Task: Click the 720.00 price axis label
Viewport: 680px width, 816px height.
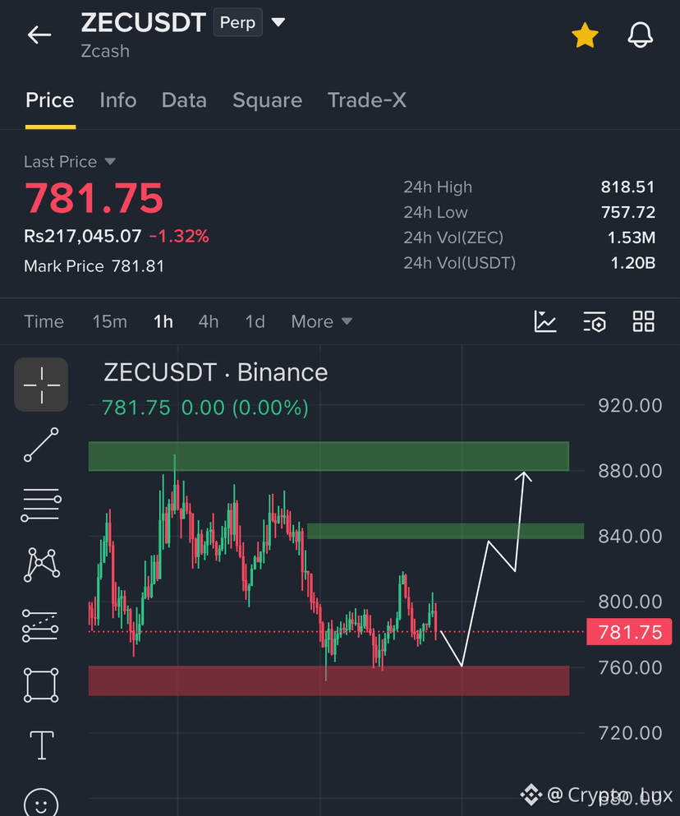Action: click(x=630, y=733)
